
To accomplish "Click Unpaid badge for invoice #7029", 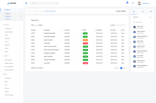I will pos(85,63).
